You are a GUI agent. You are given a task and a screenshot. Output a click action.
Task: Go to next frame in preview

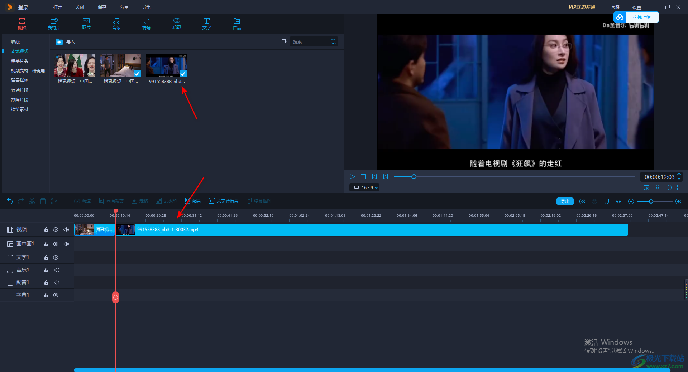(386, 177)
